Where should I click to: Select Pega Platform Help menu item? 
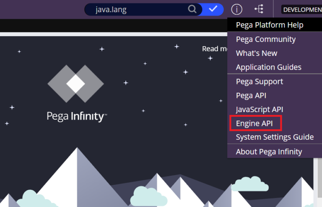pos(269,25)
